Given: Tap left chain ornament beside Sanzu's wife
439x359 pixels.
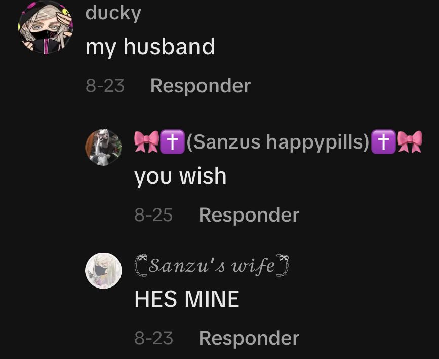Looking at the screenshot, I should (x=141, y=266).
